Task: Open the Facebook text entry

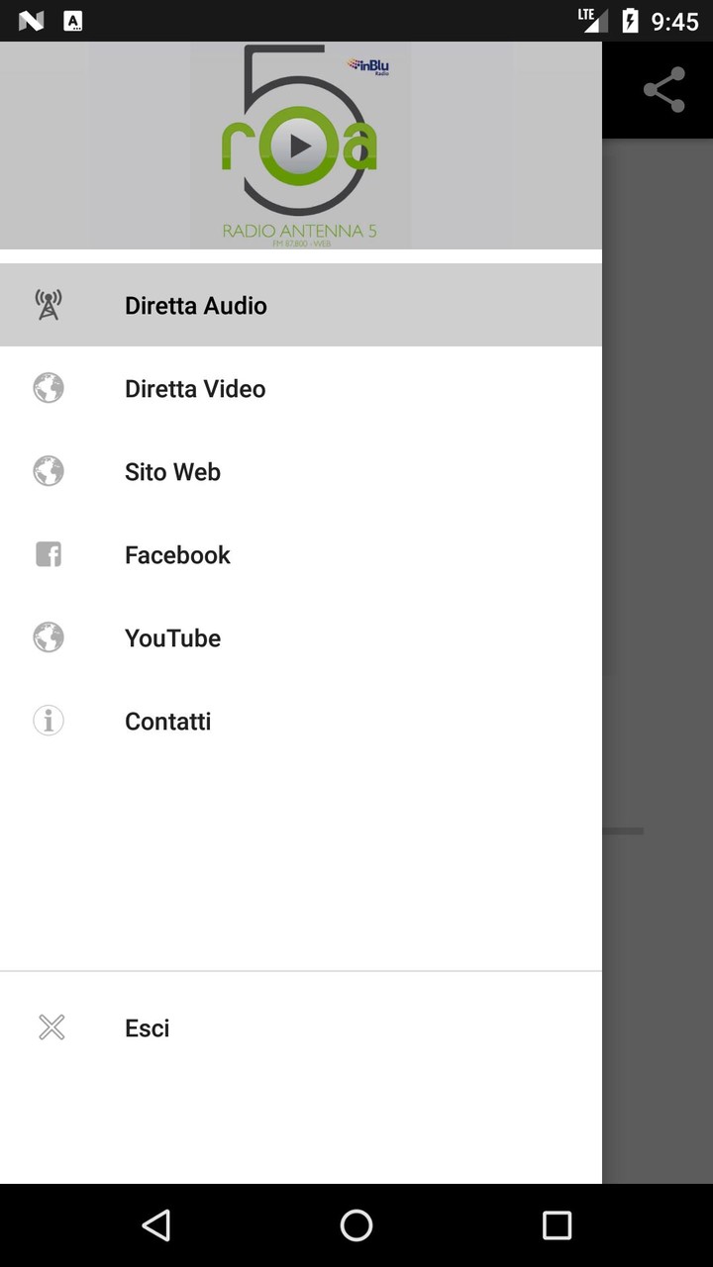Action: [x=177, y=555]
